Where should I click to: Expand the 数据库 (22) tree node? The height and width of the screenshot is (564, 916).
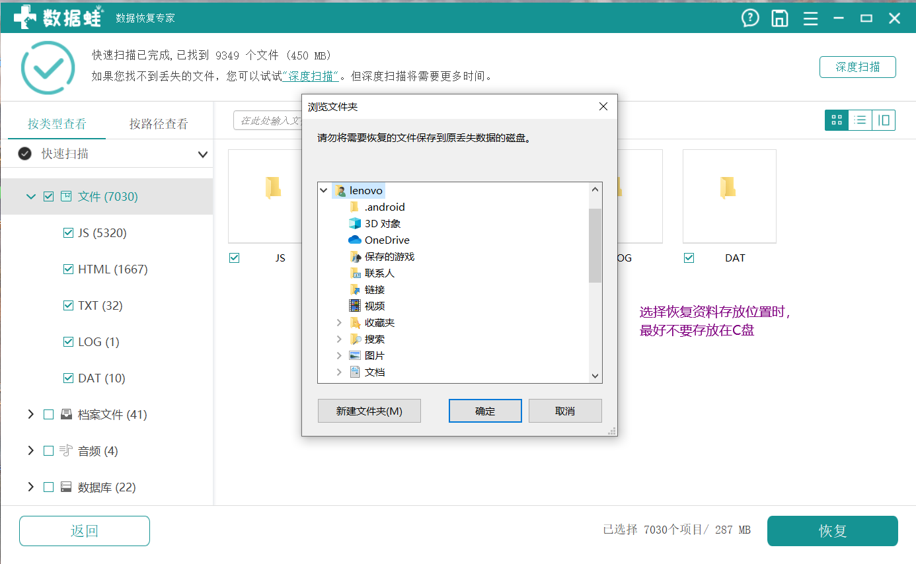coord(30,487)
